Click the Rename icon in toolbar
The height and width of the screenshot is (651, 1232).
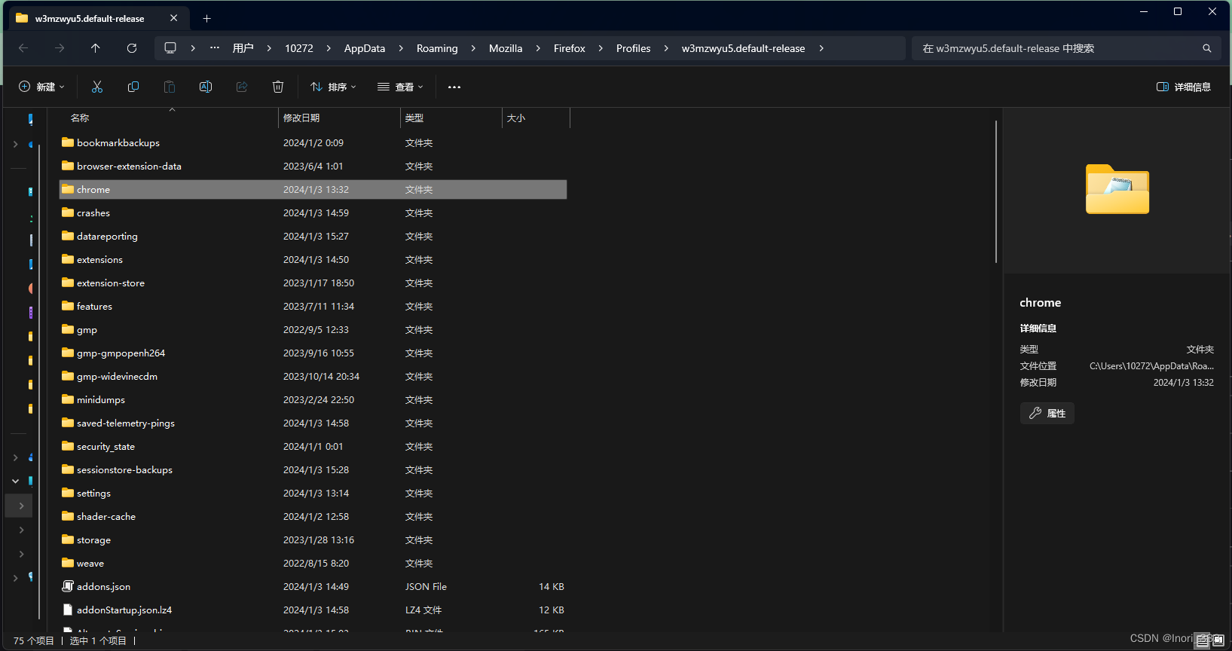[x=206, y=87]
